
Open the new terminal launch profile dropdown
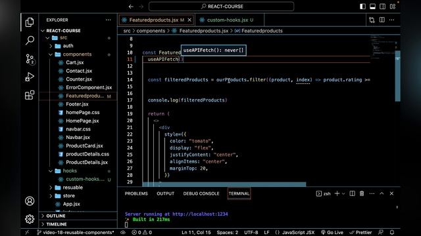(x=343, y=193)
